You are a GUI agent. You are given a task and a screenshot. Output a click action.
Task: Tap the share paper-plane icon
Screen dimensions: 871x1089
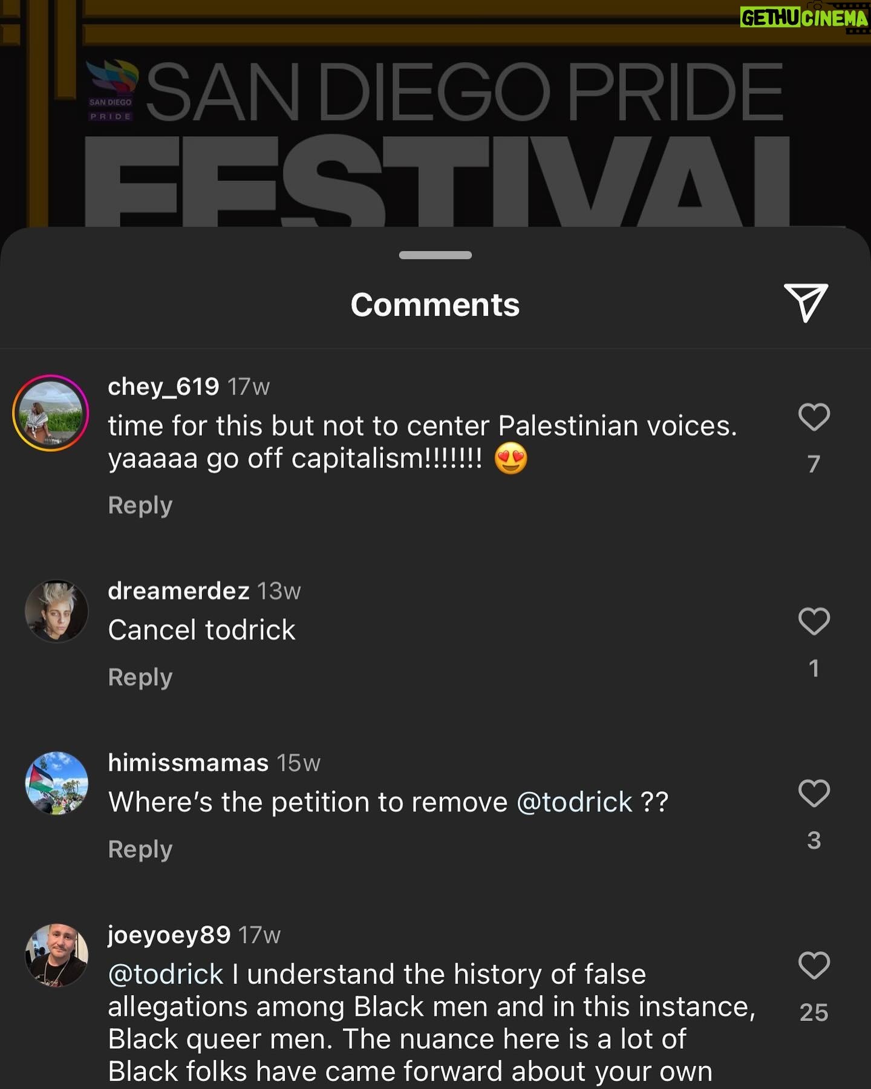pos(806,302)
